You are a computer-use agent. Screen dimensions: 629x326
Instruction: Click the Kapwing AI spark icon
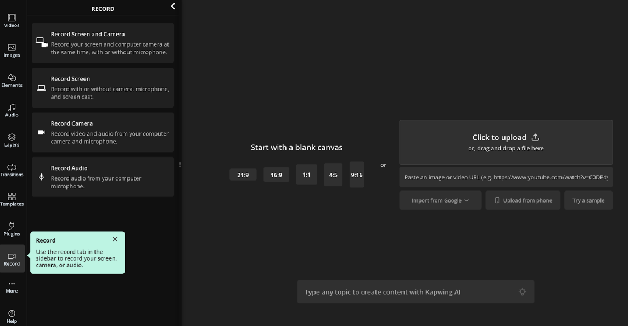[x=522, y=291]
